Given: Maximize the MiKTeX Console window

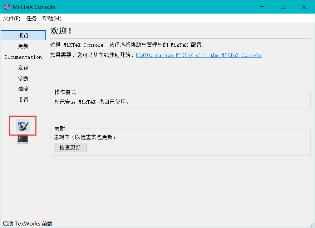Looking at the screenshot, I should 283,7.
